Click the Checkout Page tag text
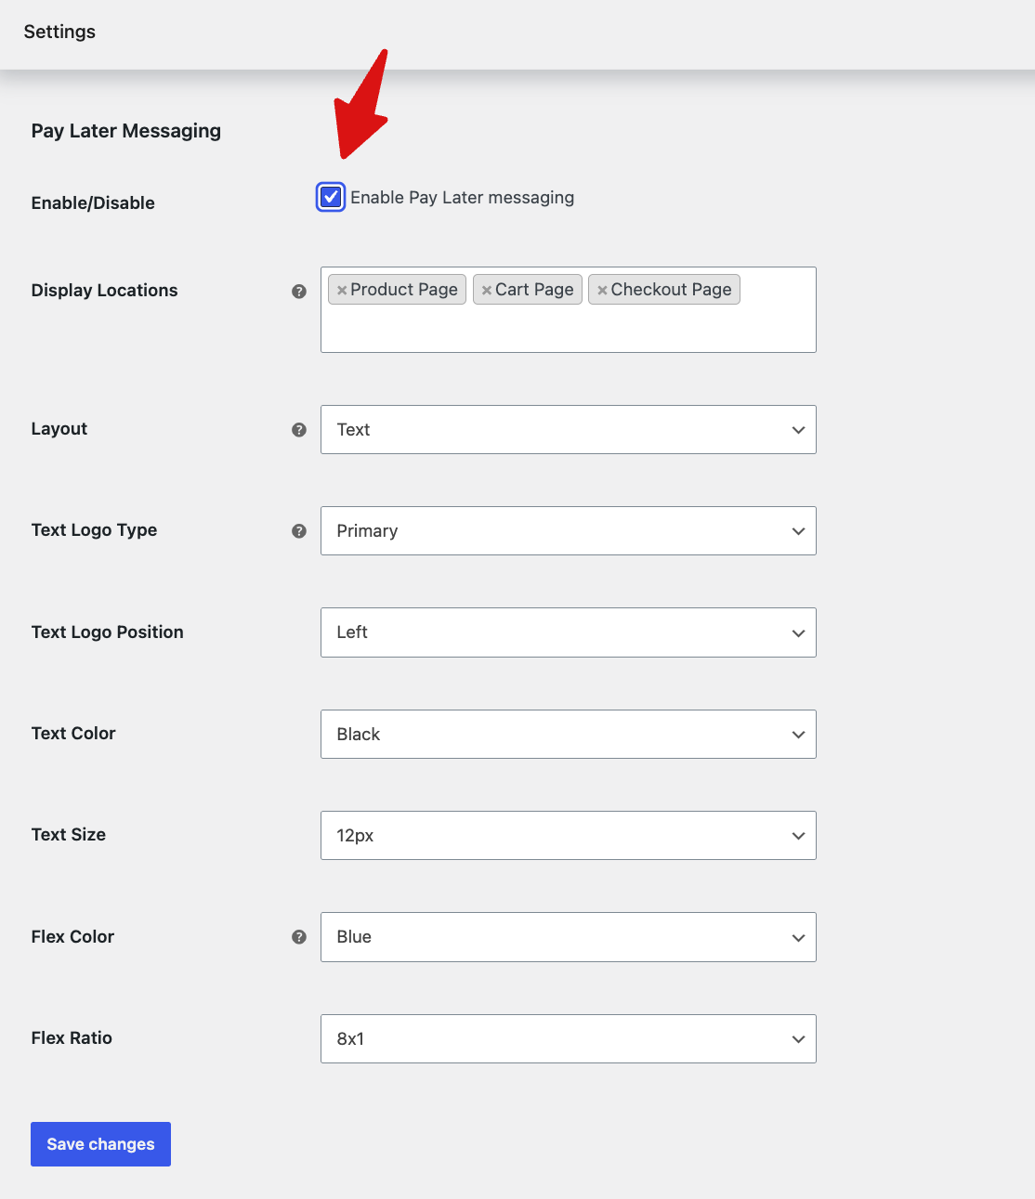 [671, 290]
